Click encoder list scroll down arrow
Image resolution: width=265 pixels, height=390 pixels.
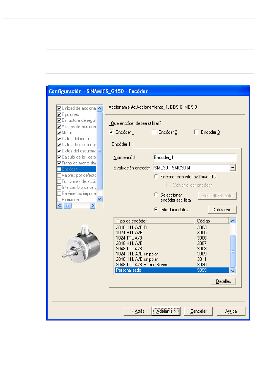coord(233,271)
